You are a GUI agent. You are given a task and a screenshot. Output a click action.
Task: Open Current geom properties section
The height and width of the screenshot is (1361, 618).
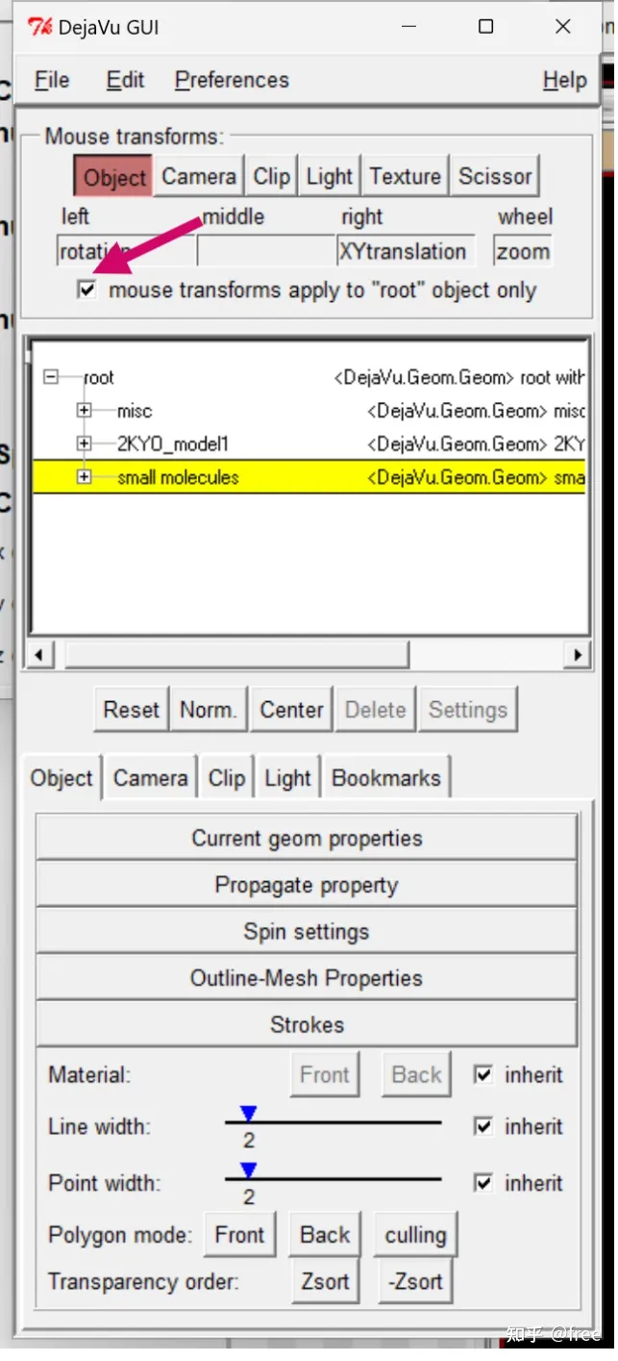click(x=307, y=839)
